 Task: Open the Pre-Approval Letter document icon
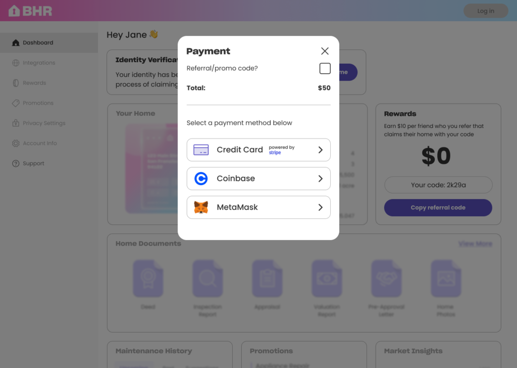(x=386, y=279)
